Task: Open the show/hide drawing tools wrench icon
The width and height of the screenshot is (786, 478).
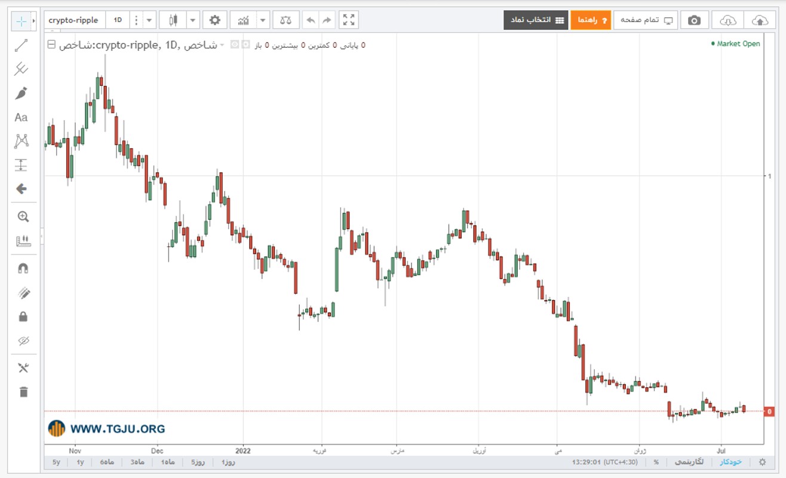Action: point(23,368)
